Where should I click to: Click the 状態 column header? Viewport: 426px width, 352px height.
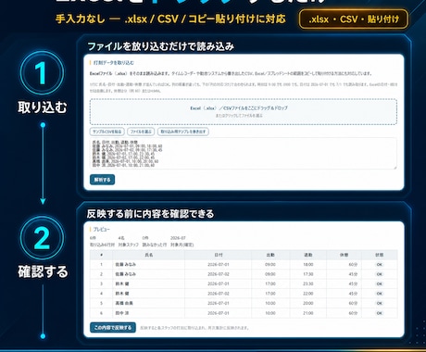(380, 255)
